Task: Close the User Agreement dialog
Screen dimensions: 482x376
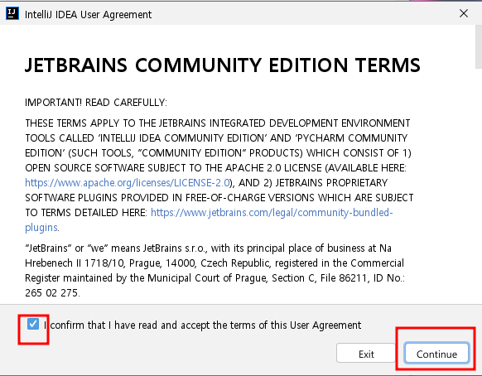Action: tap(463, 13)
